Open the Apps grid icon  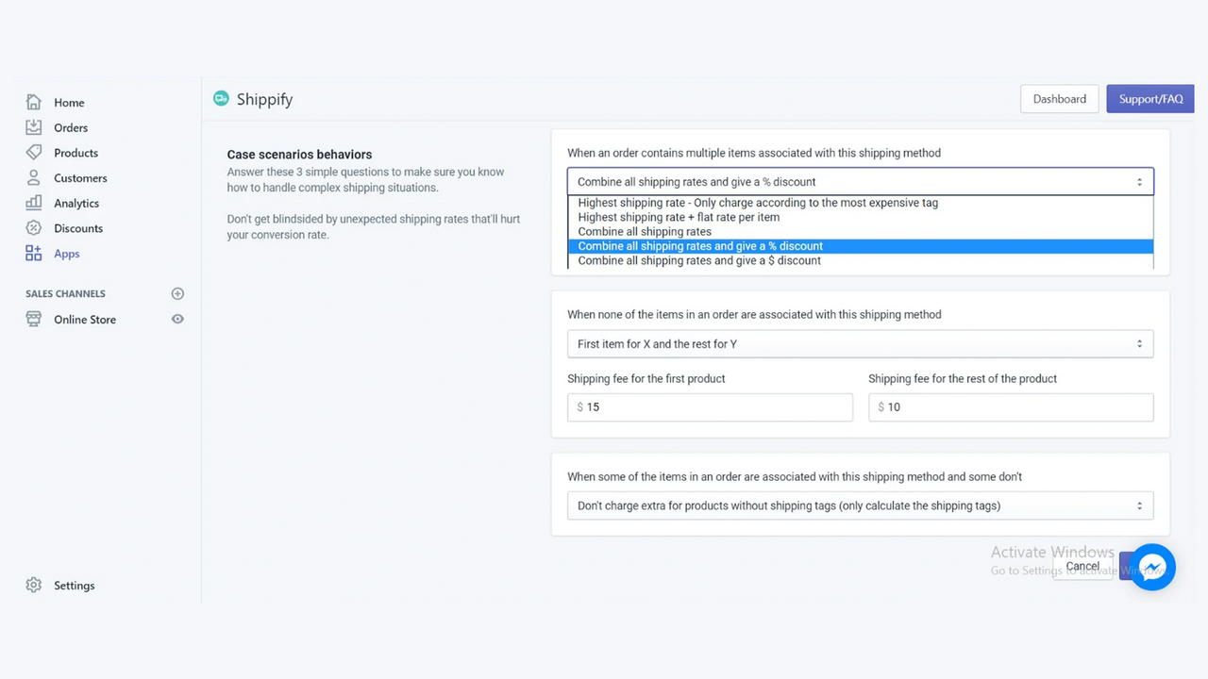(33, 253)
